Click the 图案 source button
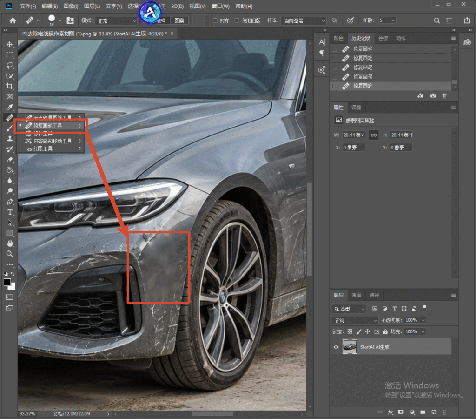 [179, 20]
